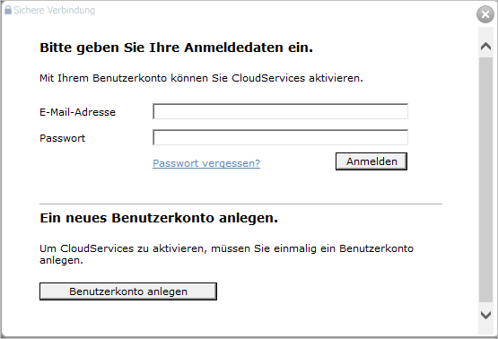Click the 'Benutzerkonto anlegen' button
The height and width of the screenshot is (339, 498).
128,291
